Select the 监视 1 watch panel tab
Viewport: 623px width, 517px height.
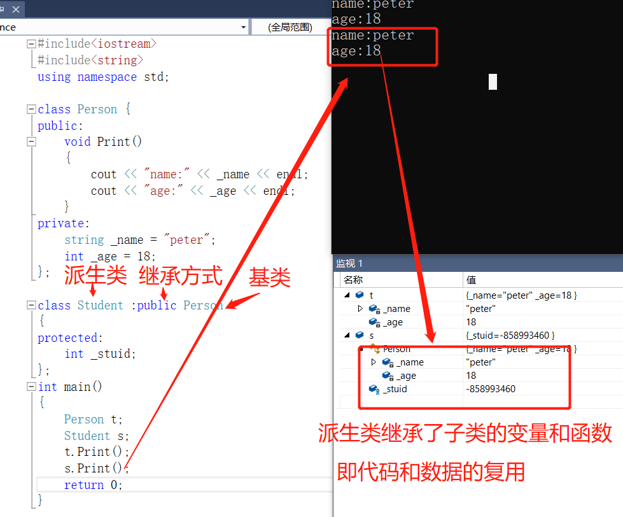click(x=349, y=264)
